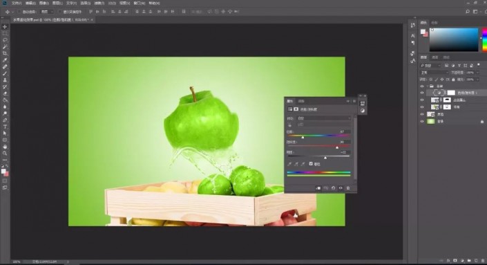The width and height of the screenshot is (487, 265).
Task: Delete the adjustment layer via Properties trash icon
Action: pyautogui.click(x=348, y=188)
